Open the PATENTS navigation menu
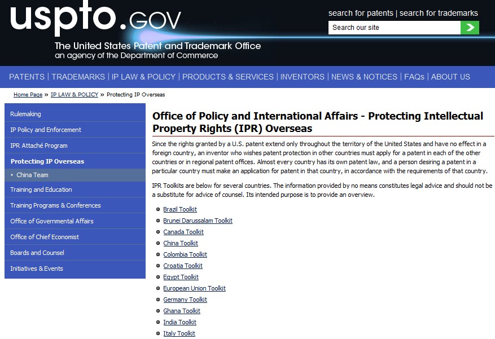This screenshot has width=495, height=339. tap(27, 77)
